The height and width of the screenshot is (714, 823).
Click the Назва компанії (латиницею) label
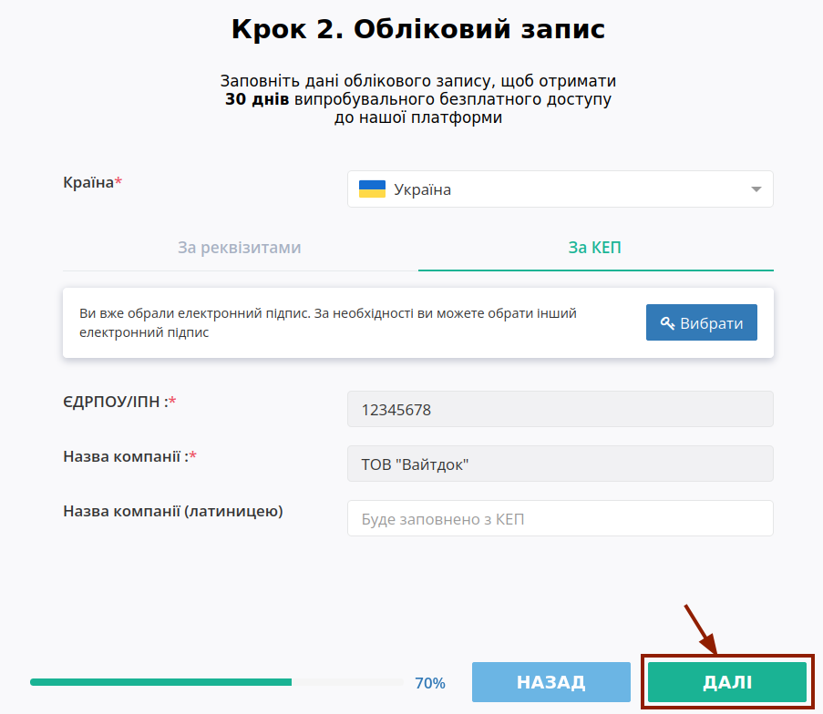click(173, 512)
